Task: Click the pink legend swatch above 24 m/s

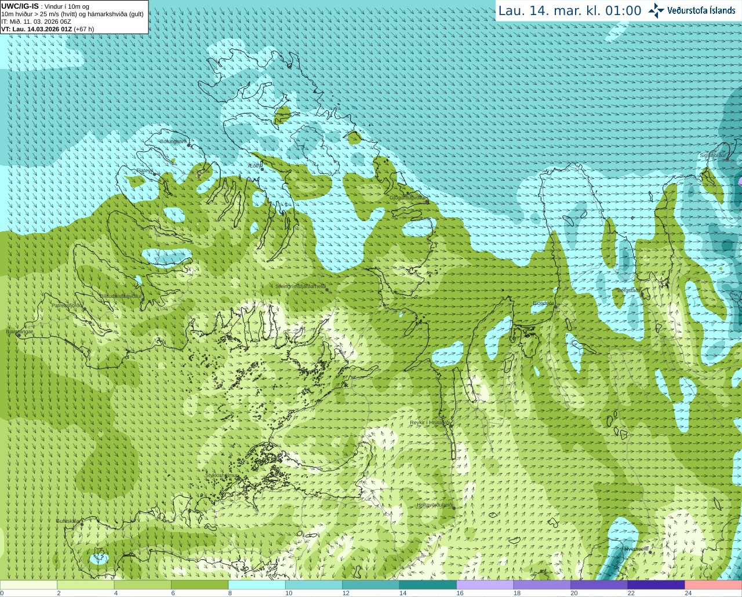Action: click(x=714, y=585)
